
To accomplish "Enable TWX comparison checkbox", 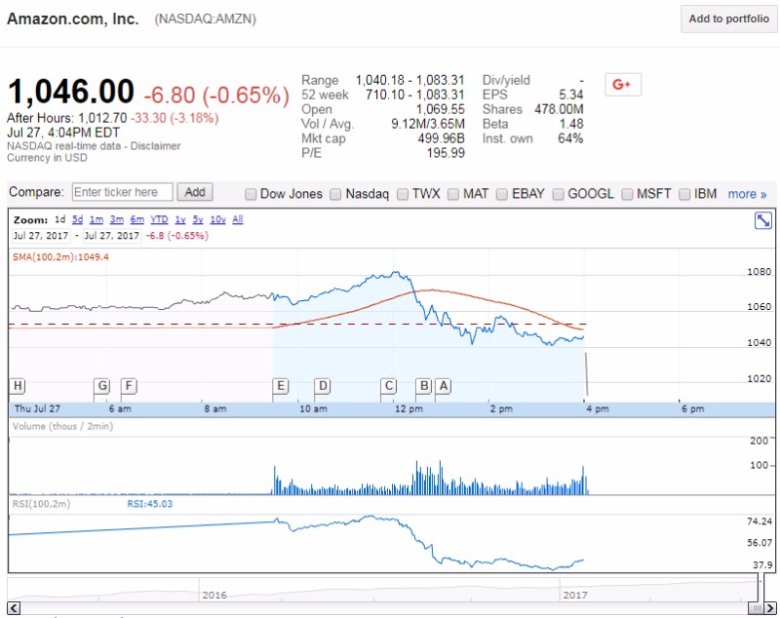I will click(x=403, y=194).
